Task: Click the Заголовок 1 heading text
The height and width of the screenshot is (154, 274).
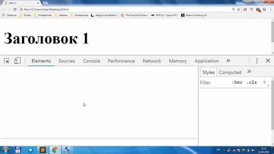Action: point(47,38)
